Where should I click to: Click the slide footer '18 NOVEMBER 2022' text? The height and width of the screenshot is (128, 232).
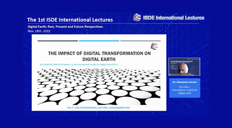(98, 108)
